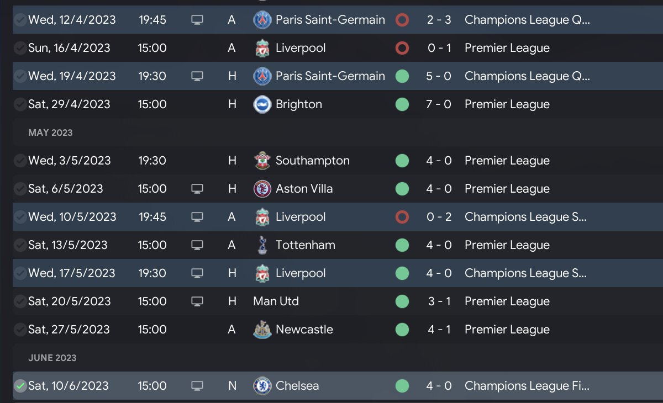The width and height of the screenshot is (663, 403).
Task: Collapse the MAY 2023 month section
Action: tap(50, 132)
